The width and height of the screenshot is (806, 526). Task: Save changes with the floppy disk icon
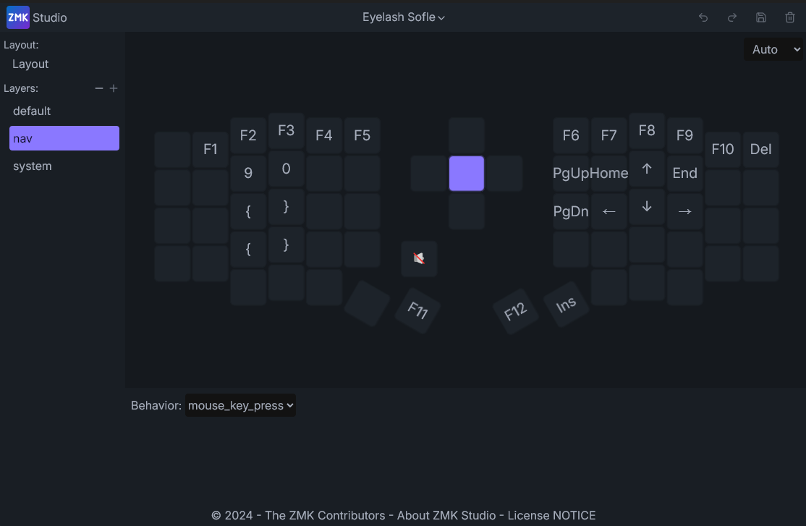click(760, 17)
